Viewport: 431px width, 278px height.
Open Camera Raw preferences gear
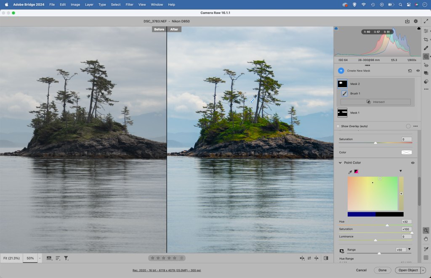[415, 21]
